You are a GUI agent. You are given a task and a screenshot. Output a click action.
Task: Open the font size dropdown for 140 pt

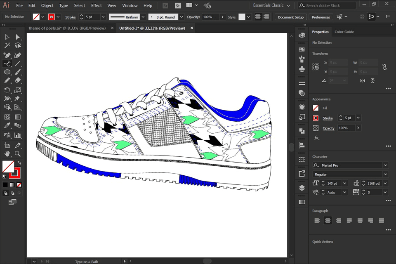click(x=344, y=183)
